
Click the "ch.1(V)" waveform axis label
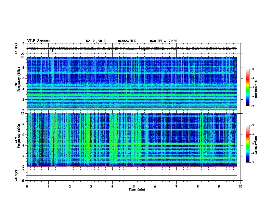click(16, 48)
